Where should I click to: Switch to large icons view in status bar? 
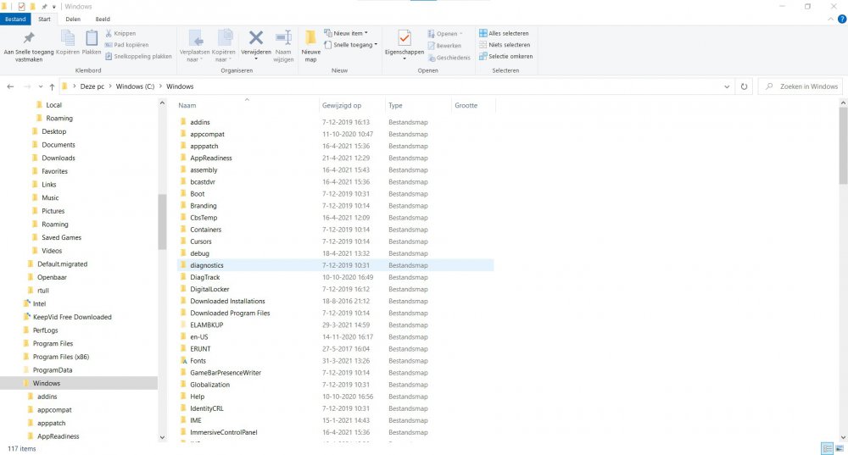(840, 448)
